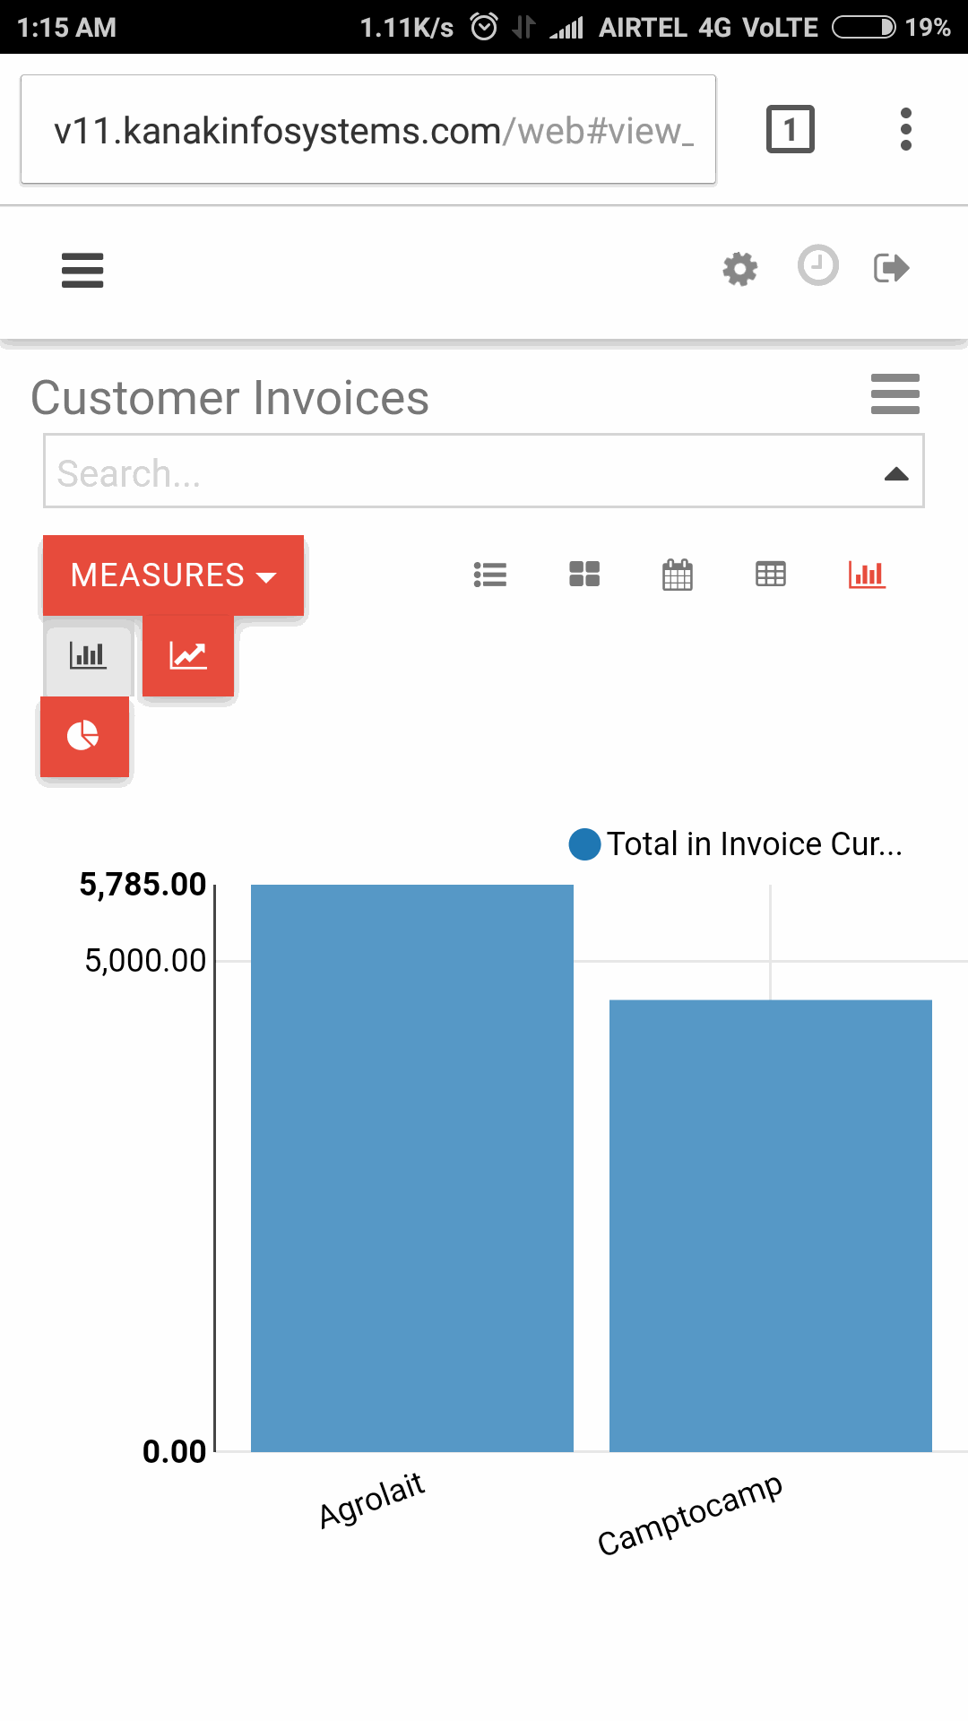The height and width of the screenshot is (1721, 968).
Task: Toggle line chart mode
Action: [x=188, y=656]
